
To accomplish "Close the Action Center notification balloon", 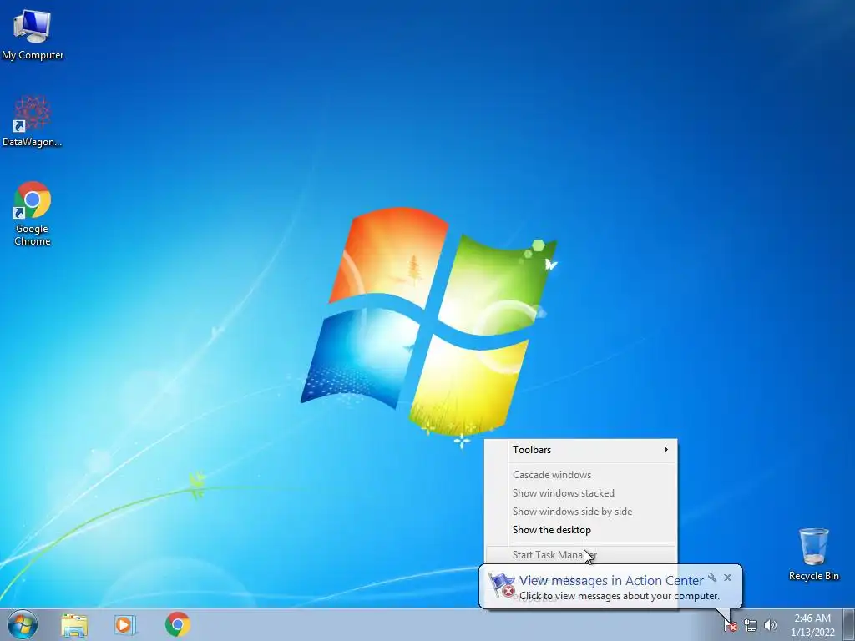I will [727, 578].
